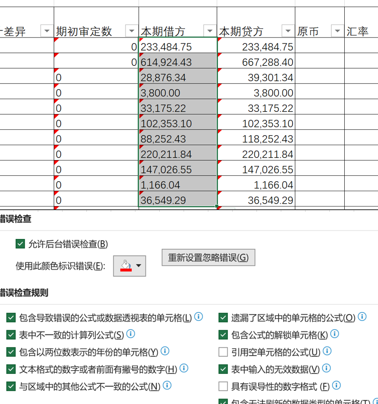Open filter dropdown for 原币 column

coord(337,31)
